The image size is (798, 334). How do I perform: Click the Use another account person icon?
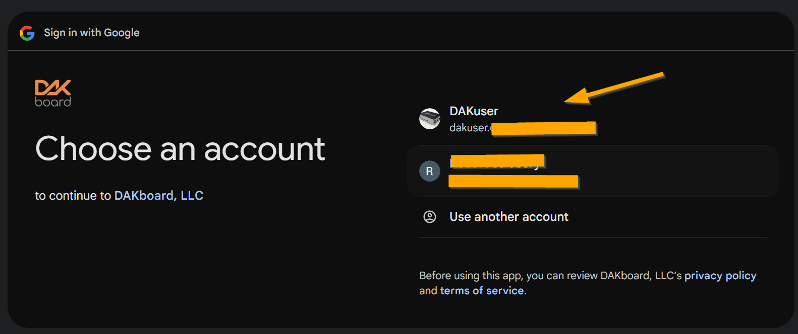(x=430, y=217)
